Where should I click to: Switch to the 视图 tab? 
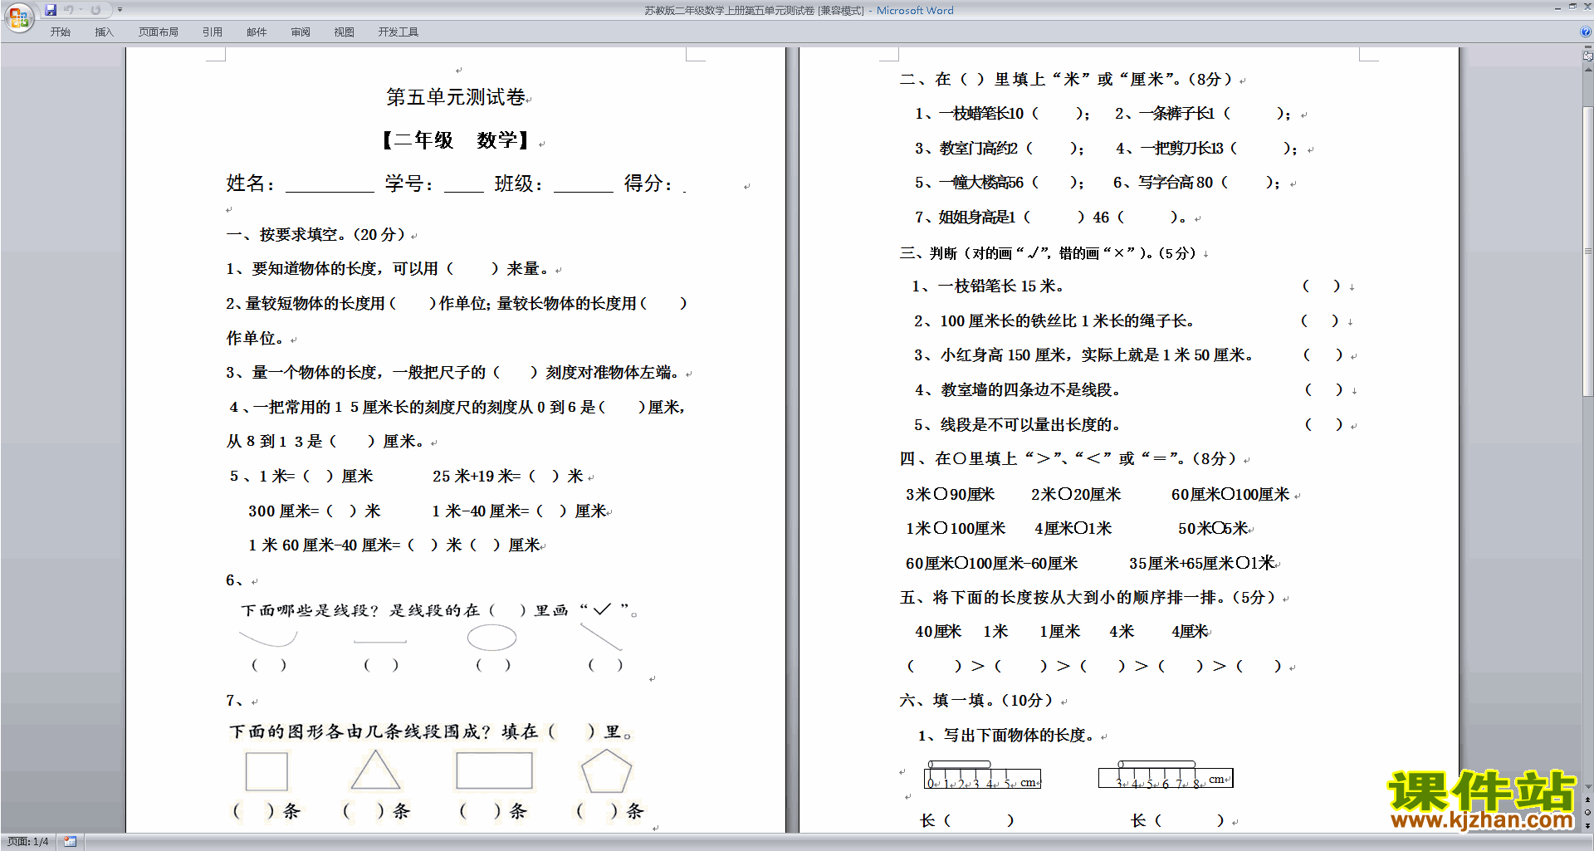[x=345, y=32]
